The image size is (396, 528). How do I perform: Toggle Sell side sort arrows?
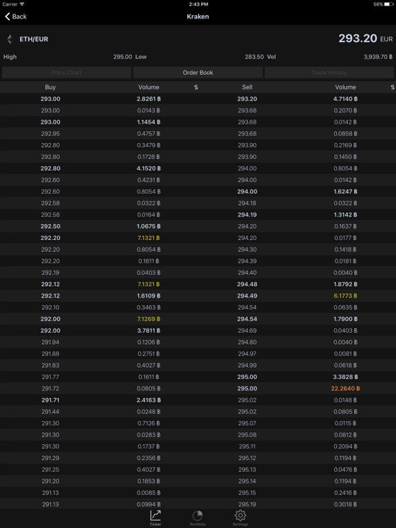[x=393, y=87]
